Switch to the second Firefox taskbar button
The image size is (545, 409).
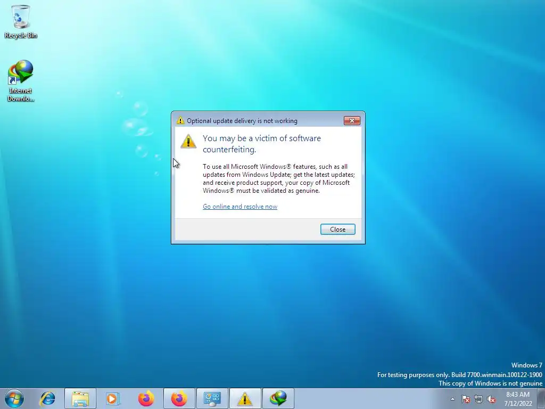point(179,398)
